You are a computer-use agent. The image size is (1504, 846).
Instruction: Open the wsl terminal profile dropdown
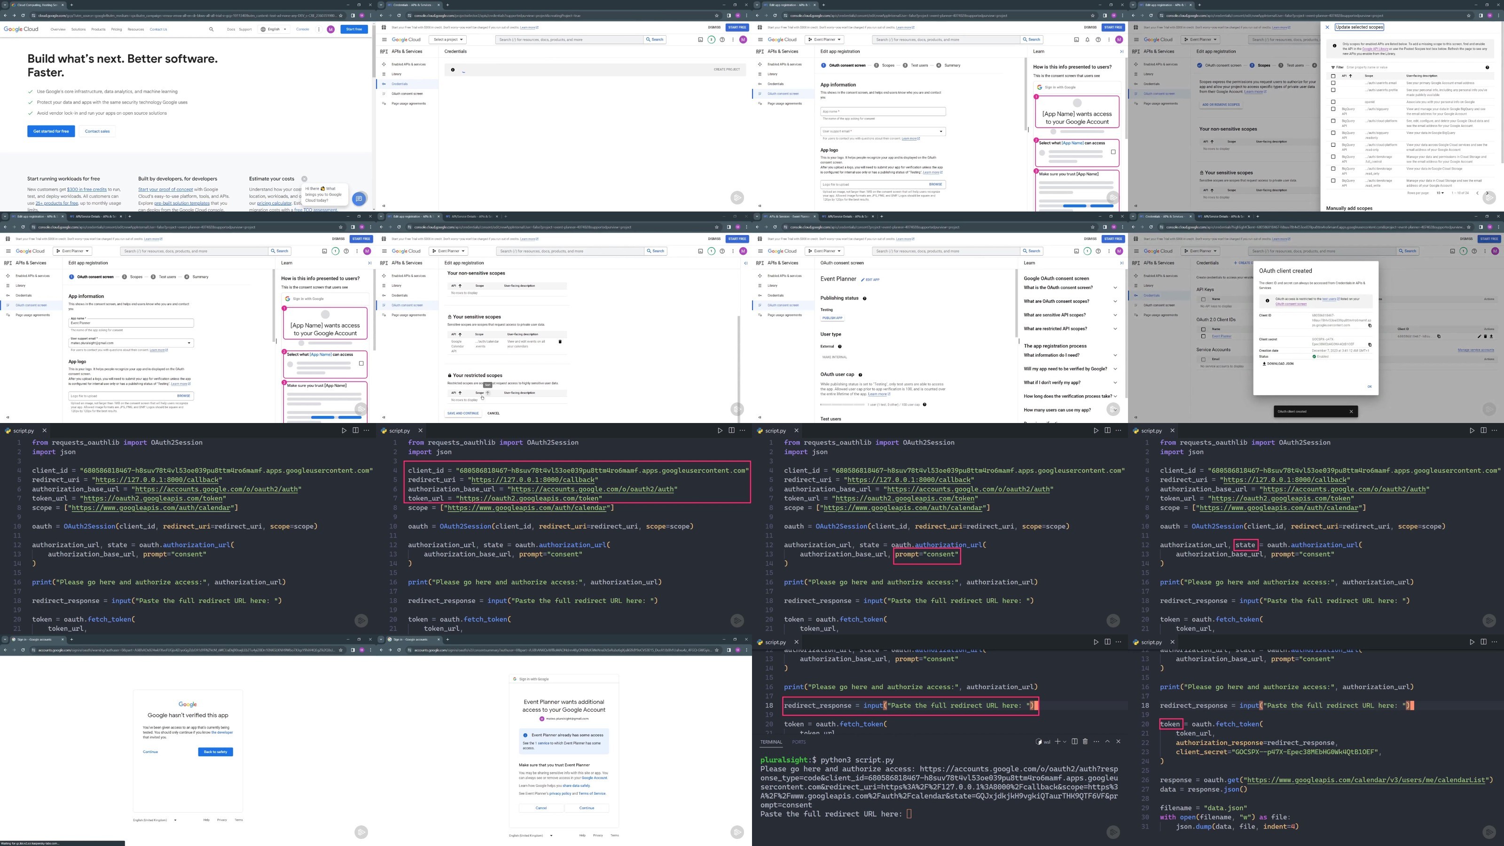(1065, 742)
